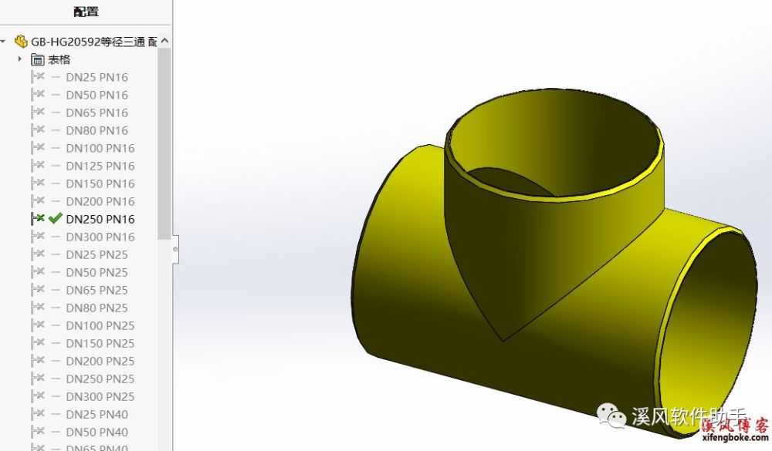
Task: Select configuration DN50 PN25
Action: pyautogui.click(x=96, y=272)
